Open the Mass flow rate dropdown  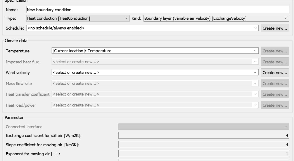coord(155,83)
